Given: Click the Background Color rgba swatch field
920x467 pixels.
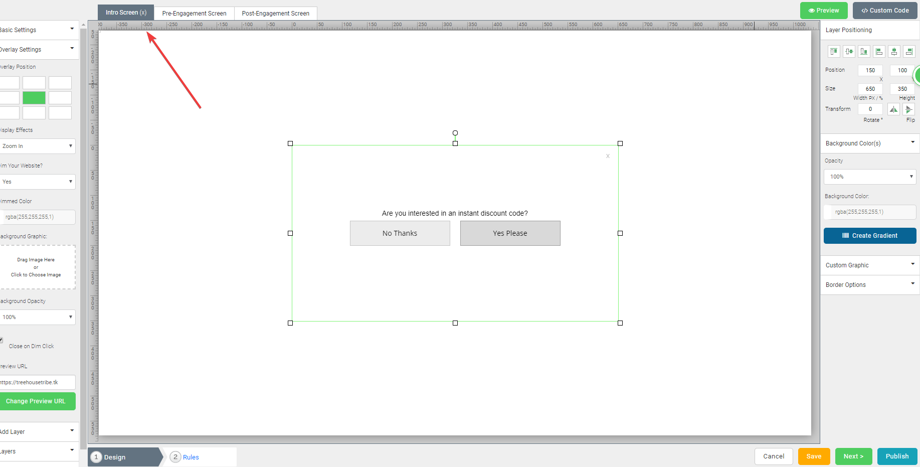Looking at the screenshot, I should (x=870, y=212).
